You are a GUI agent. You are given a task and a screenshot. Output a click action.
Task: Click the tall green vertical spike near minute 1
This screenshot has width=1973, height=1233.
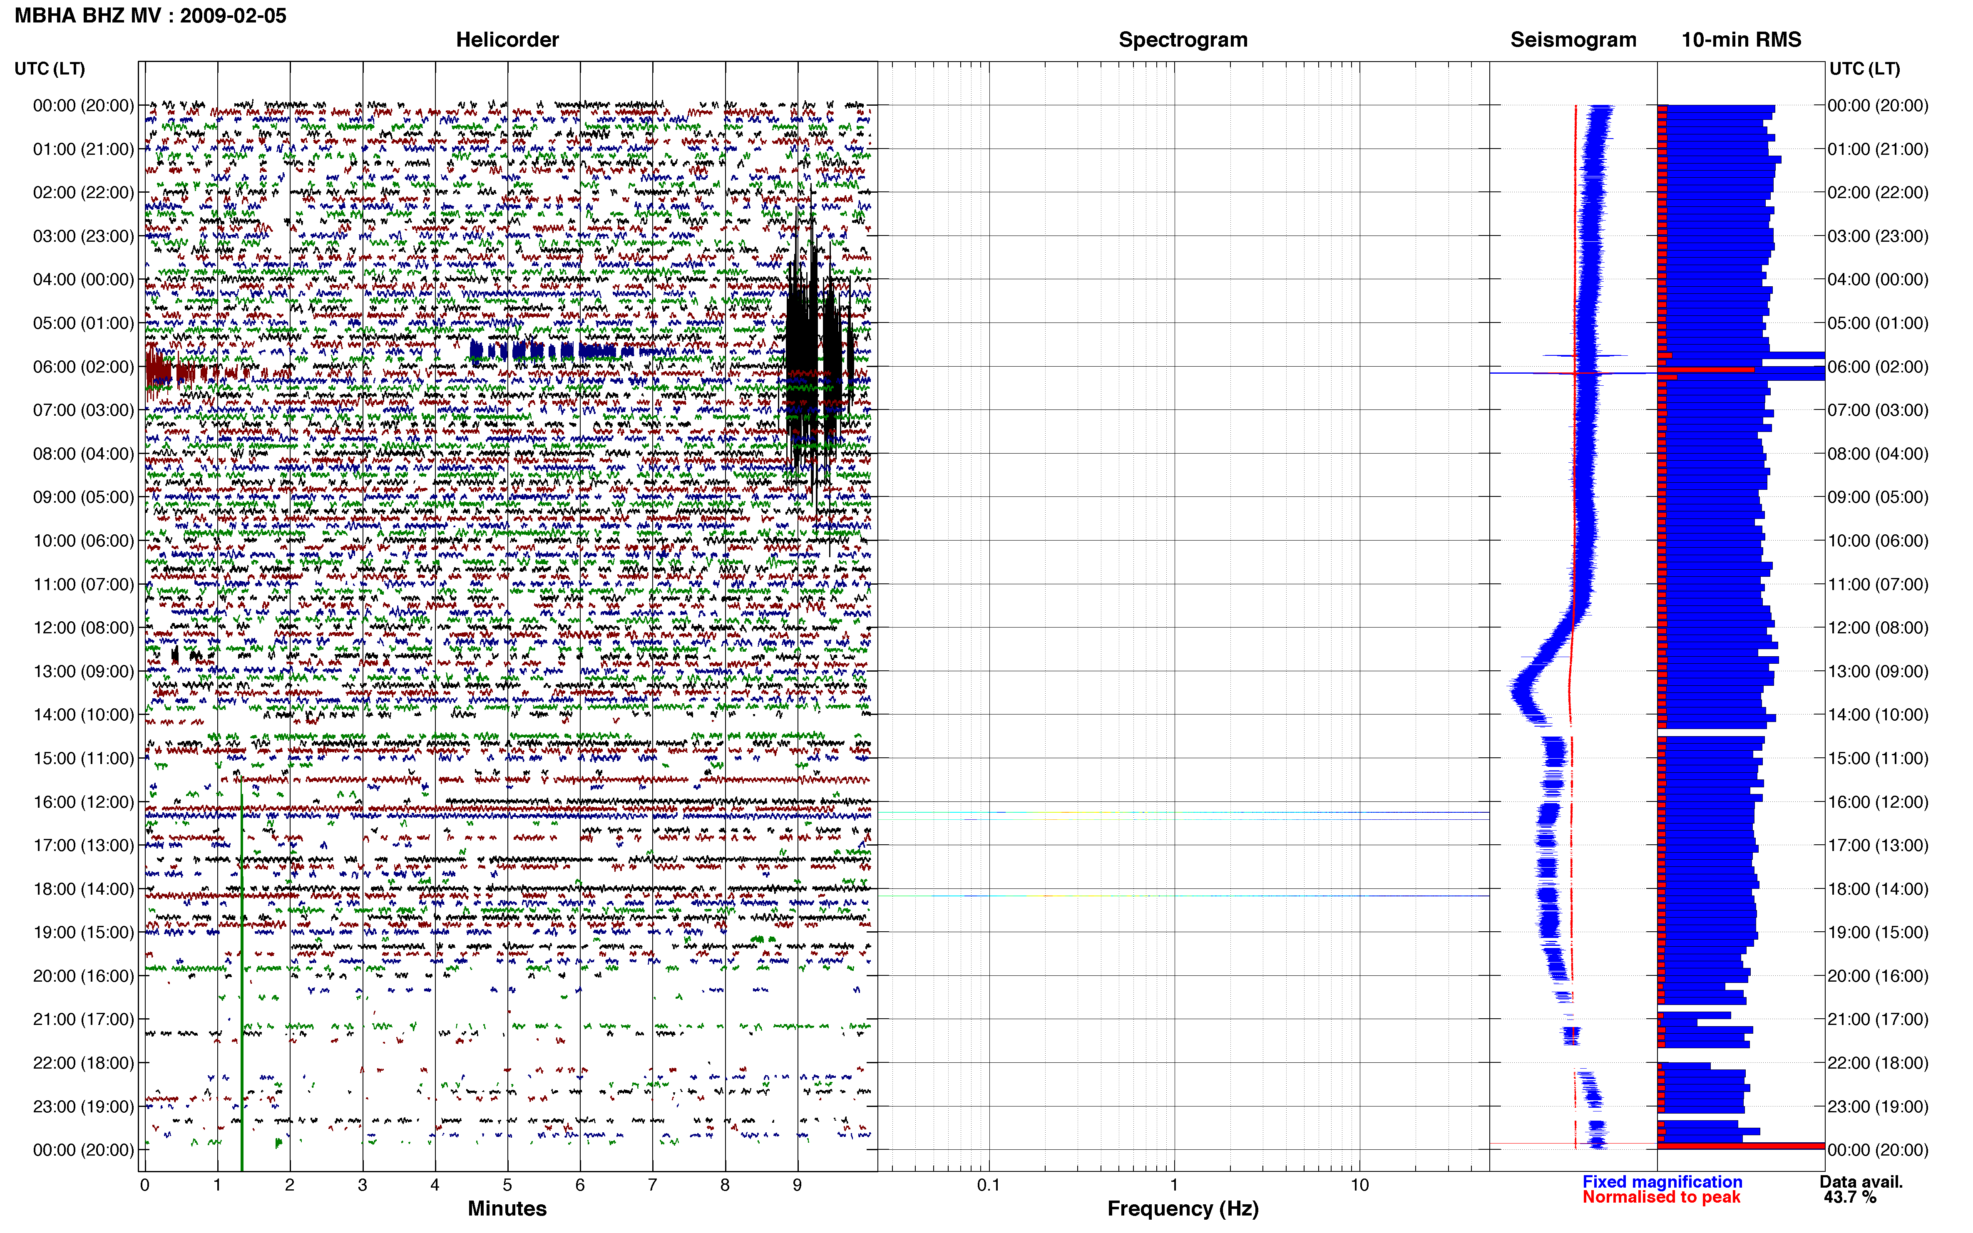pyautogui.click(x=241, y=975)
